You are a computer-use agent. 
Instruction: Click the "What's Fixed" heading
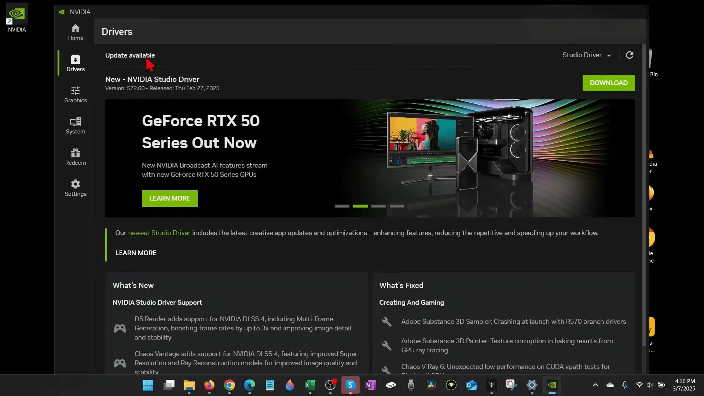point(401,285)
